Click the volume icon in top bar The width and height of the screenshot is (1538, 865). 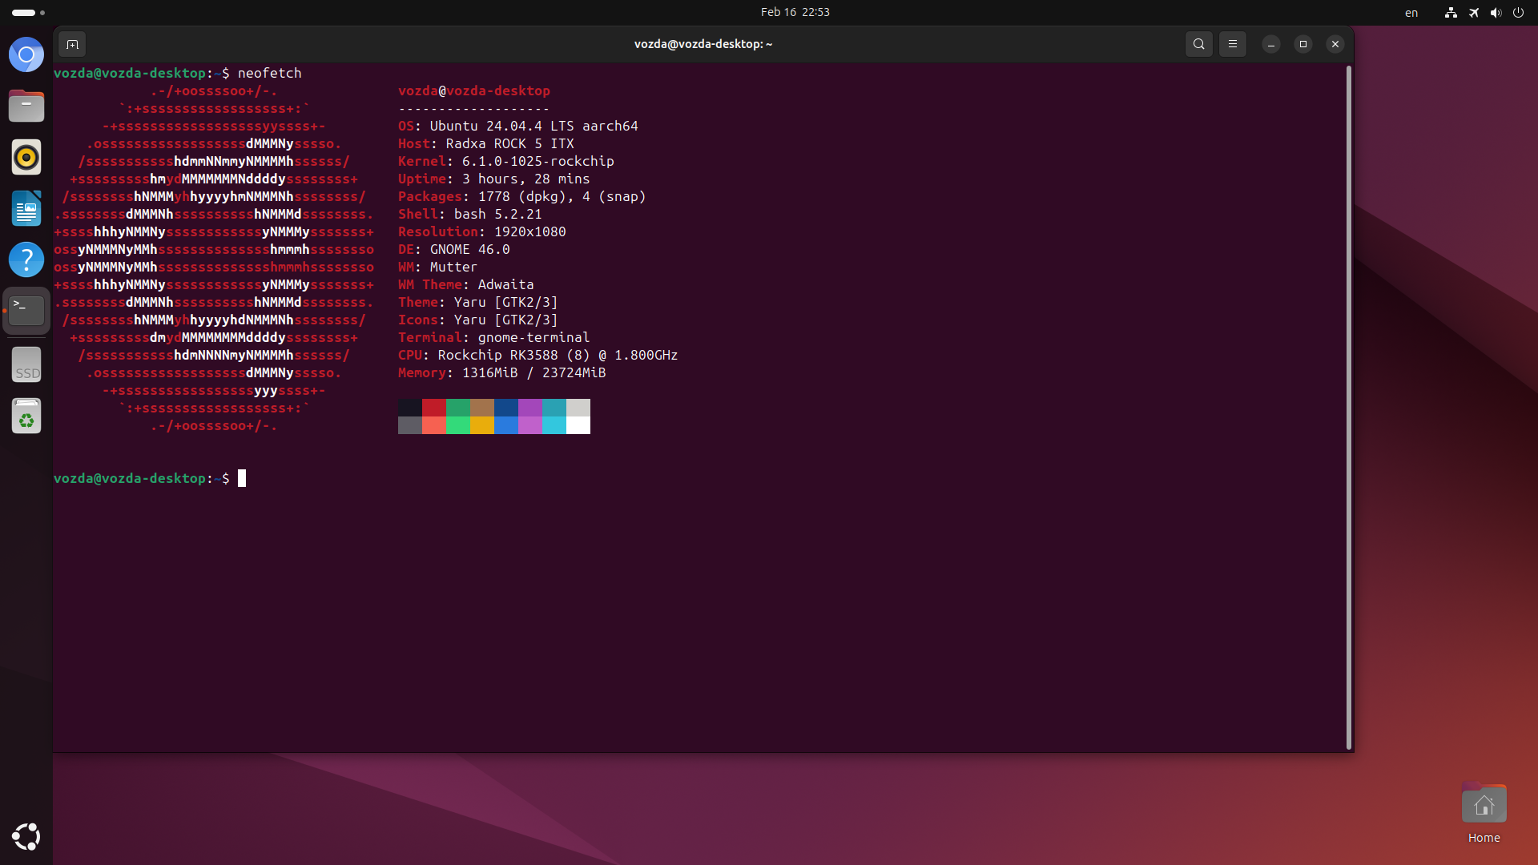tap(1496, 13)
